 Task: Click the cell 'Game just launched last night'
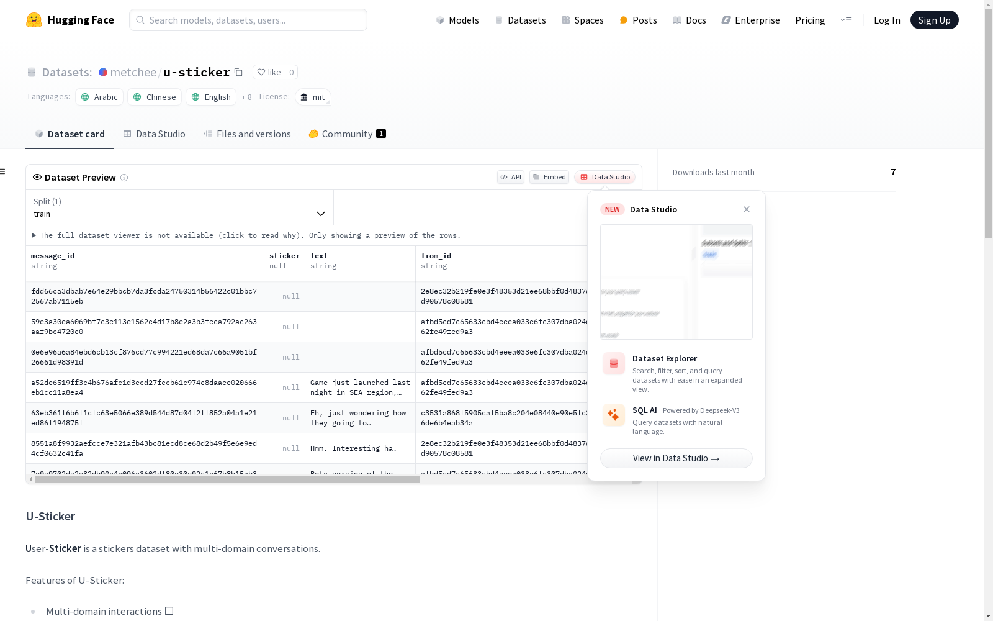(361, 388)
